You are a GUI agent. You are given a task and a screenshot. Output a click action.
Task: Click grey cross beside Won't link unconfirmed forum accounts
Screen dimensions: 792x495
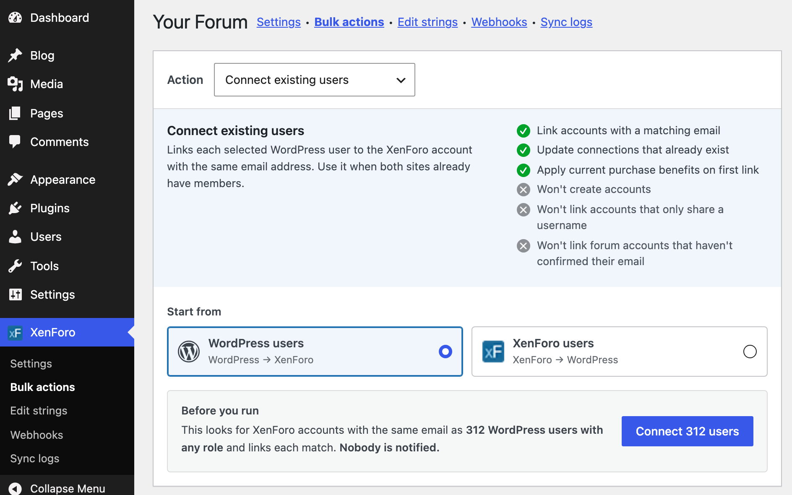(523, 246)
